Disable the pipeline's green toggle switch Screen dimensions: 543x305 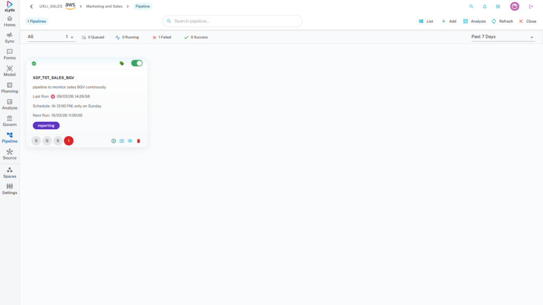(x=137, y=63)
